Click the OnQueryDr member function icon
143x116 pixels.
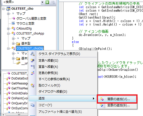8,103
